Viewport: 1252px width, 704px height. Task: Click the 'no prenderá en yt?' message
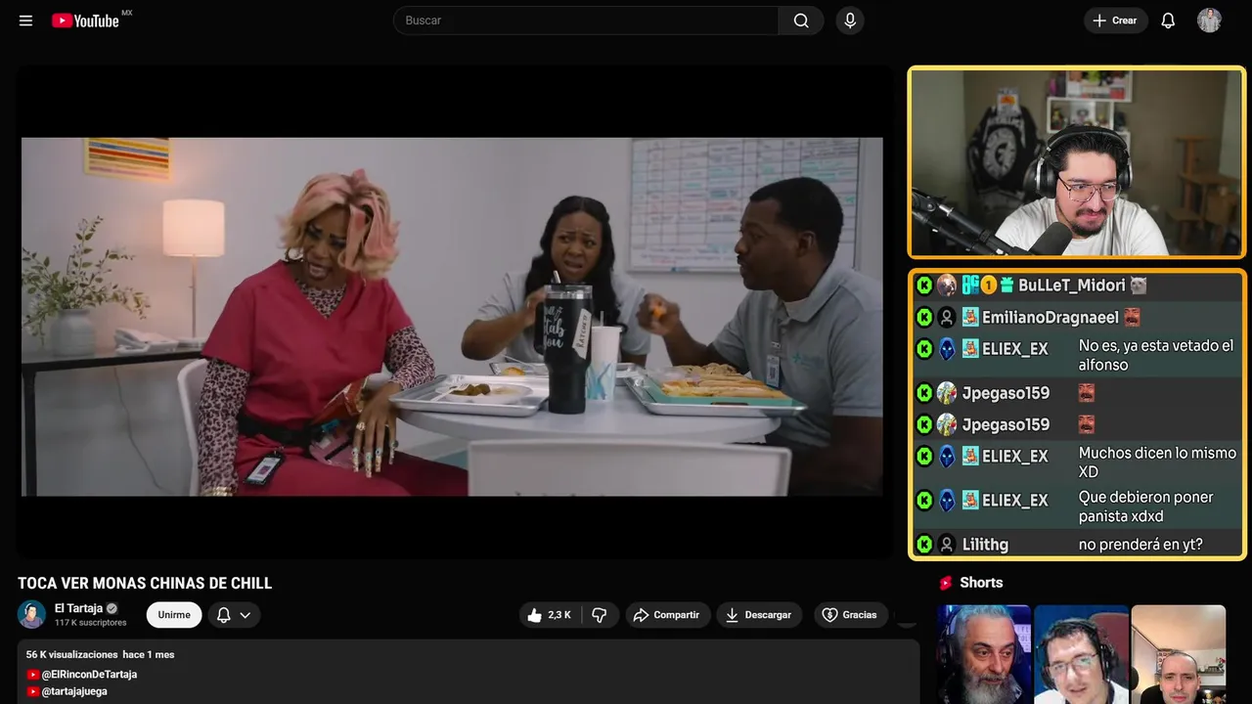click(x=1140, y=545)
